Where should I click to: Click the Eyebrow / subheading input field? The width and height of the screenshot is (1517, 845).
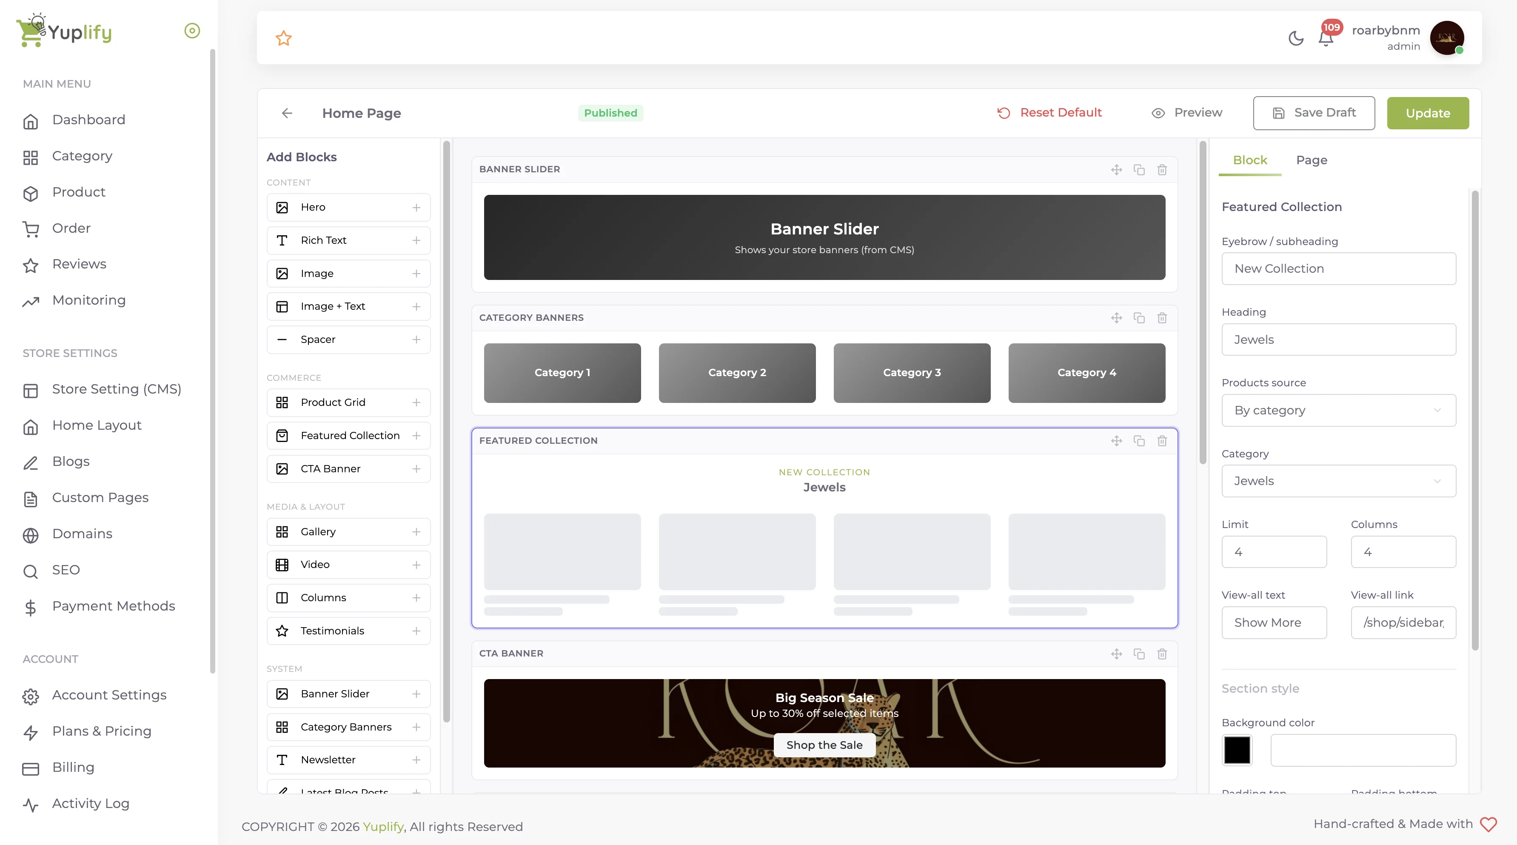1339,268
